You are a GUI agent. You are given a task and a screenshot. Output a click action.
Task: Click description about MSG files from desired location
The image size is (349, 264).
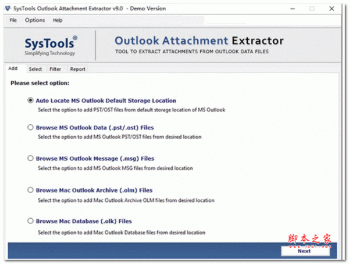[x=115, y=168]
